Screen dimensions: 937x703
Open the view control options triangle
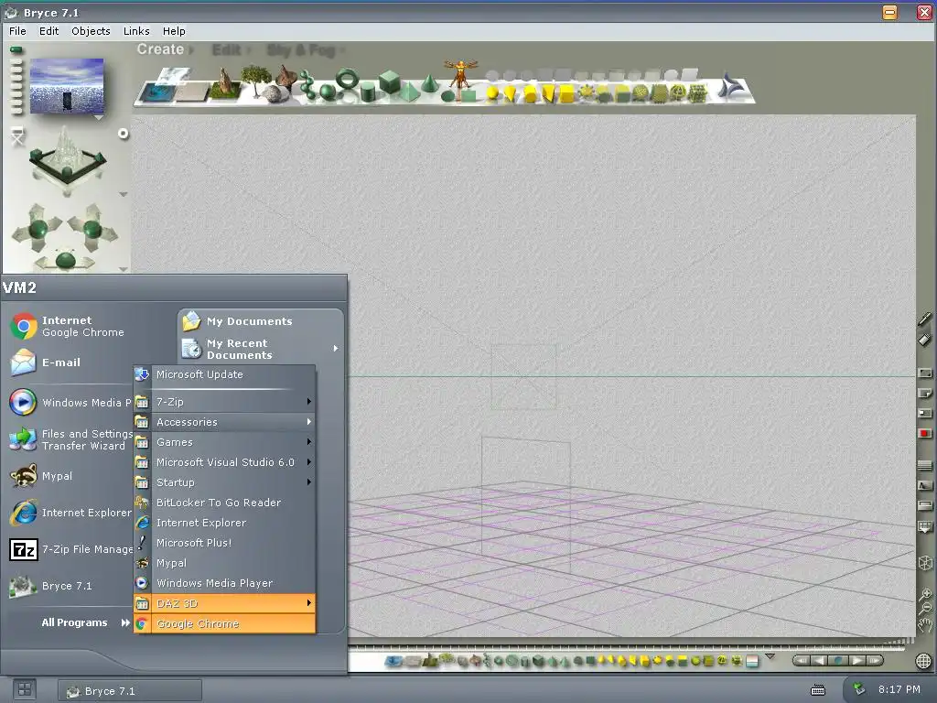coord(124,194)
